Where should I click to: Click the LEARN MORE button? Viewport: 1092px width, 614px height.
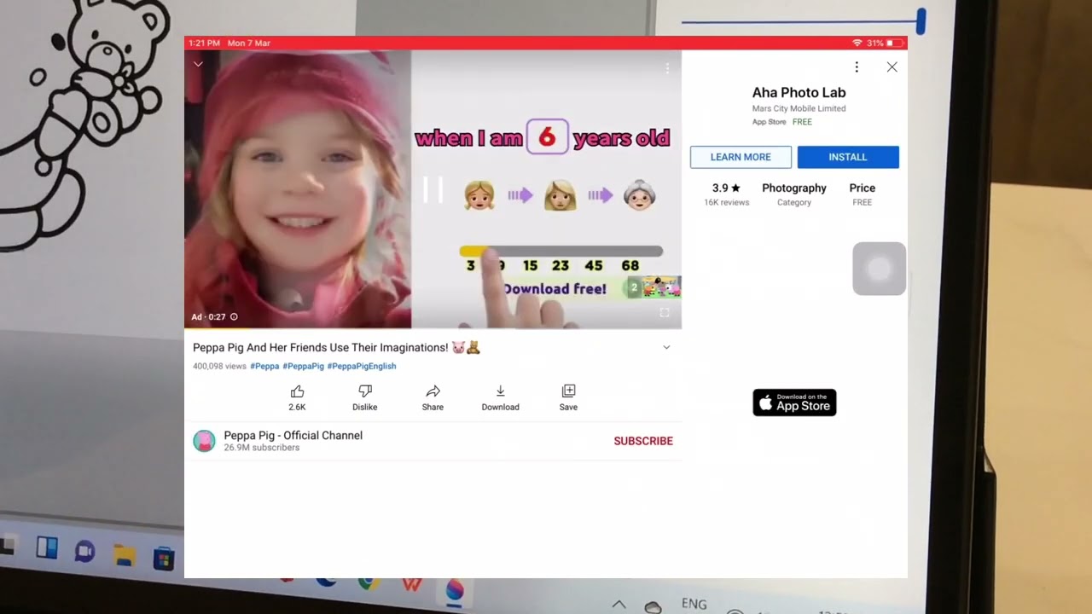(x=741, y=157)
